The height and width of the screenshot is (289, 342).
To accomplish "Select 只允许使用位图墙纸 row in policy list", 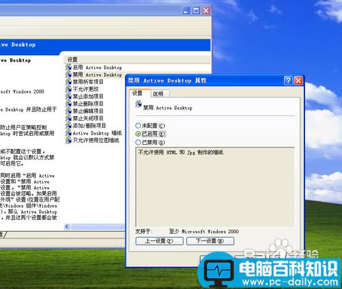I will point(92,140).
